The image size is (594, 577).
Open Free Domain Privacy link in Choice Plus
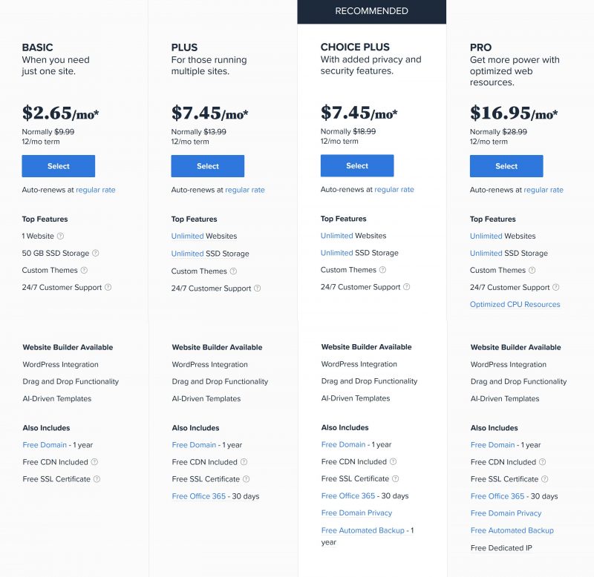tap(356, 513)
